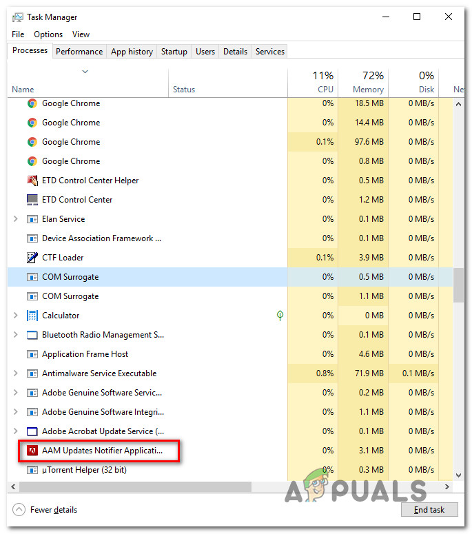Click the Antimalware Service Executable icon
Screen dimensions: 472x534
coord(32,373)
